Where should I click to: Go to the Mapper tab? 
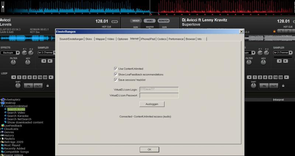pos(100,39)
